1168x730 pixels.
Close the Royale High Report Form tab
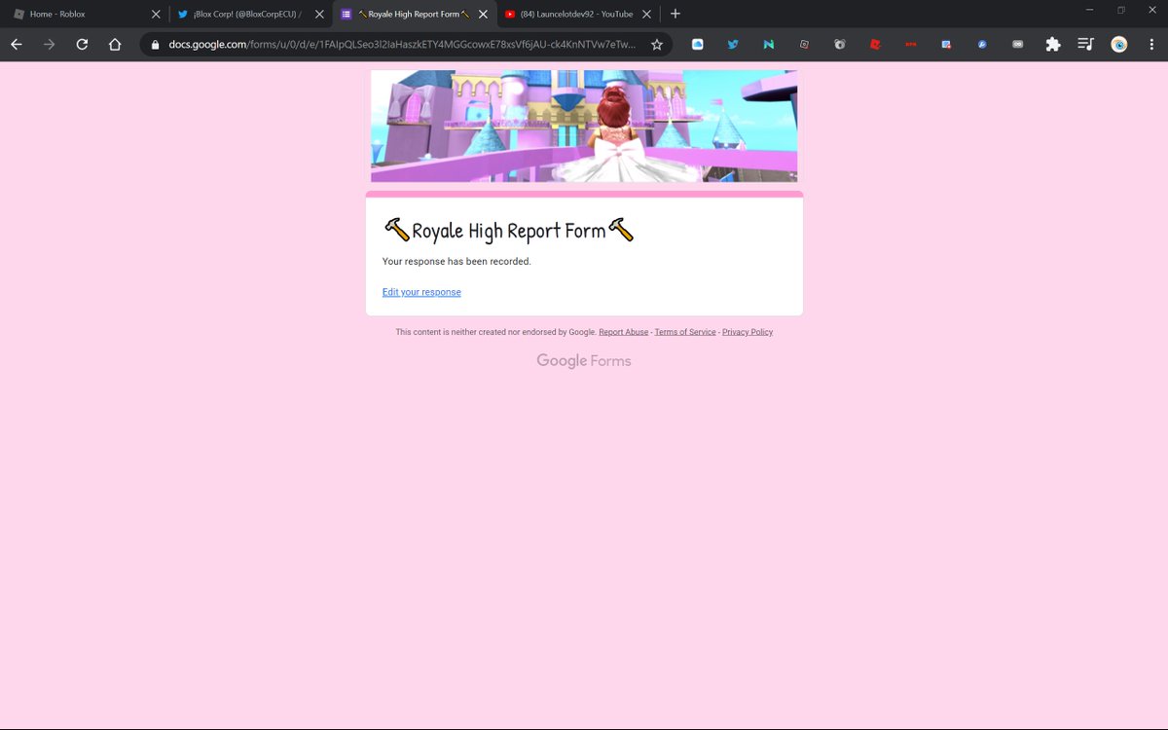484,14
